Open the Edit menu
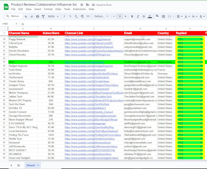The height and width of the screenshot is (169, 207). pyautogui.click(x=20, y=9)
